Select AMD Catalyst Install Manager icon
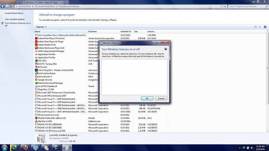This screenshot has height=151, width=269. tap(36, 51)
